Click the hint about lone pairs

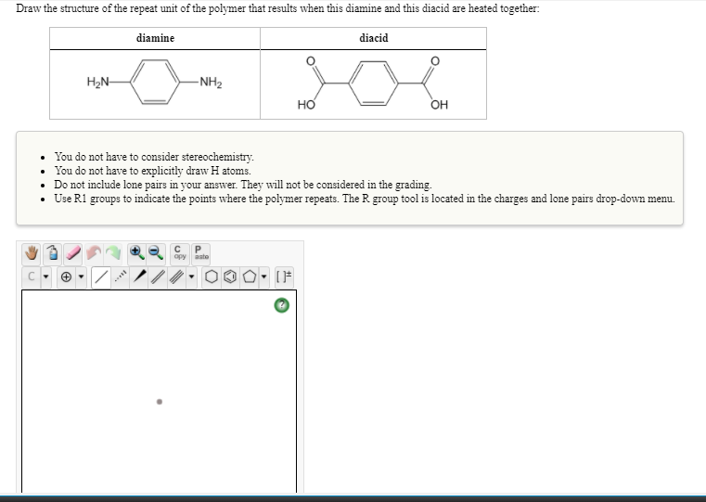(243, 185)
